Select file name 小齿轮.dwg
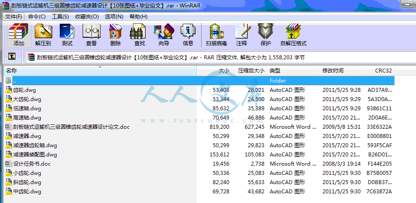The width and height of the screenshot is (416, 203). pyautogui.click(x=27, y=173)
